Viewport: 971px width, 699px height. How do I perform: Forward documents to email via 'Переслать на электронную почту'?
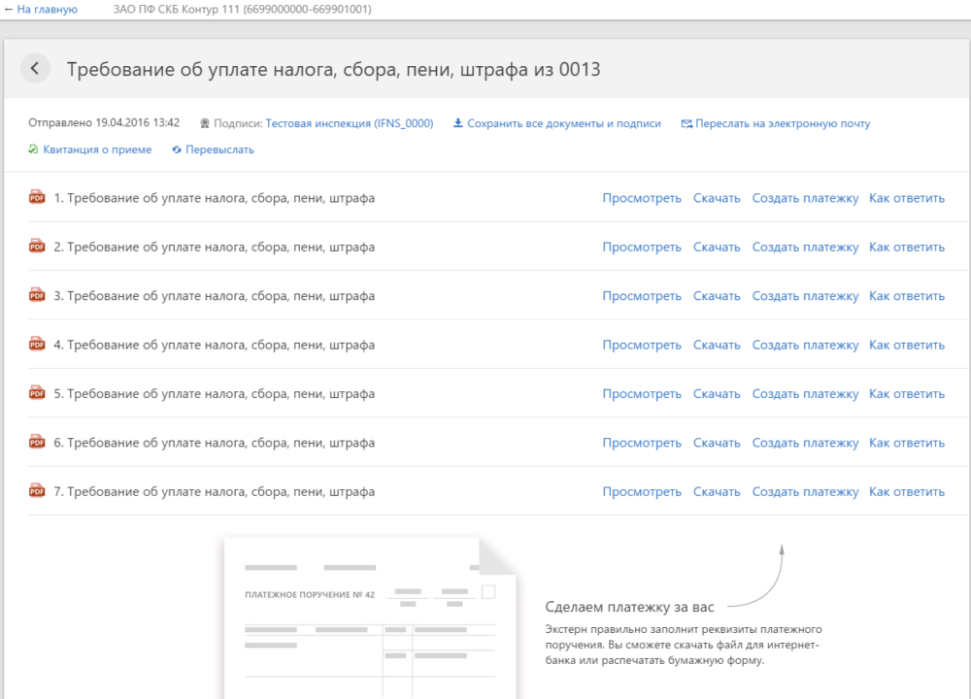782,123
